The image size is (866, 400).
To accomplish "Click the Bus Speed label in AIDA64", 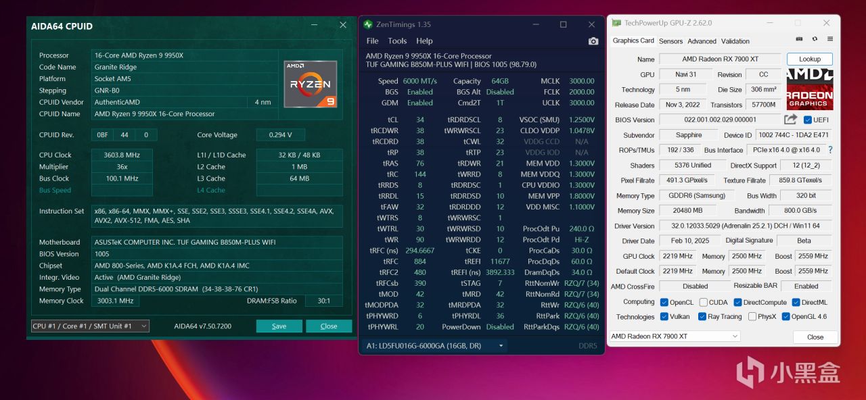I will (55, 191).
